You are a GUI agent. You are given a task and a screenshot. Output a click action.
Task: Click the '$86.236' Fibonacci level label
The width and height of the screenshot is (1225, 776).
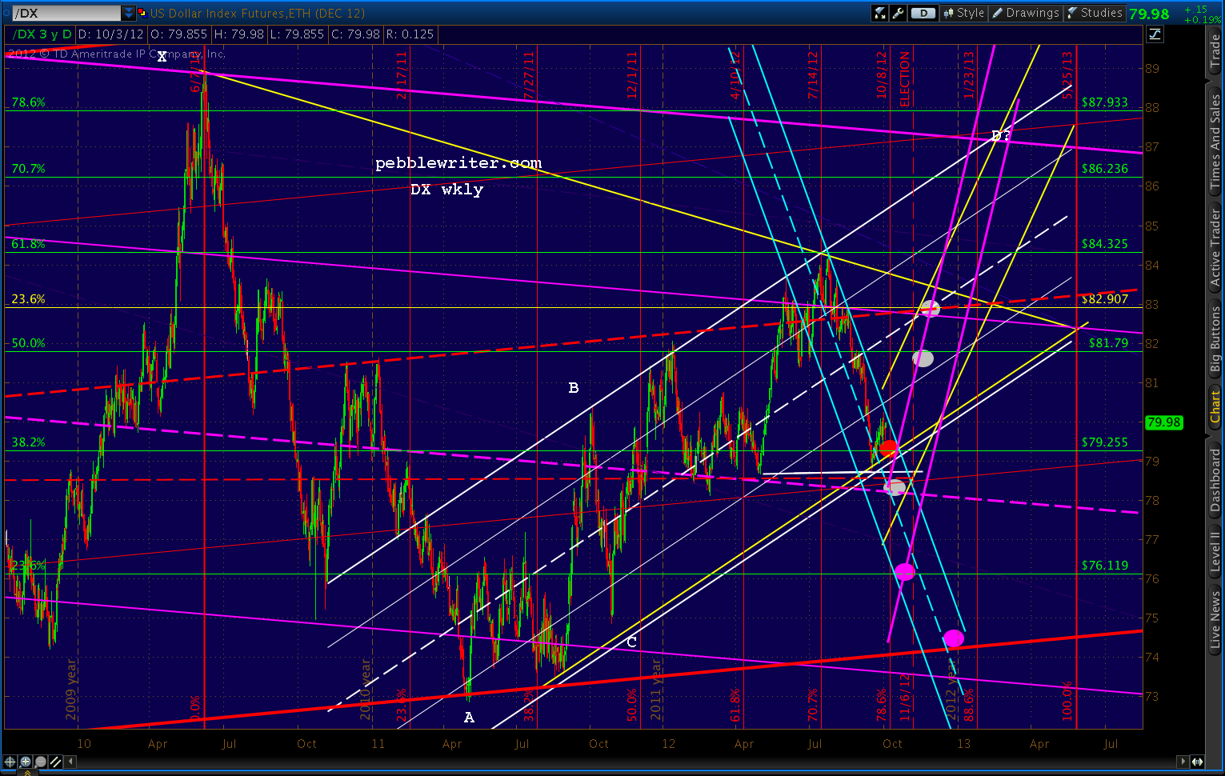[1104, 169]
